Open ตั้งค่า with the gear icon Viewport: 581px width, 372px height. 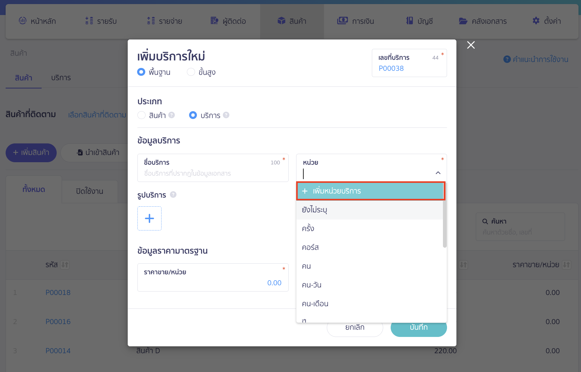coord(536,21)
